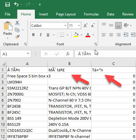Open the font size 11 dropdown
The height and width of the screenshot is (140, 136).
(x=79, y=26)
